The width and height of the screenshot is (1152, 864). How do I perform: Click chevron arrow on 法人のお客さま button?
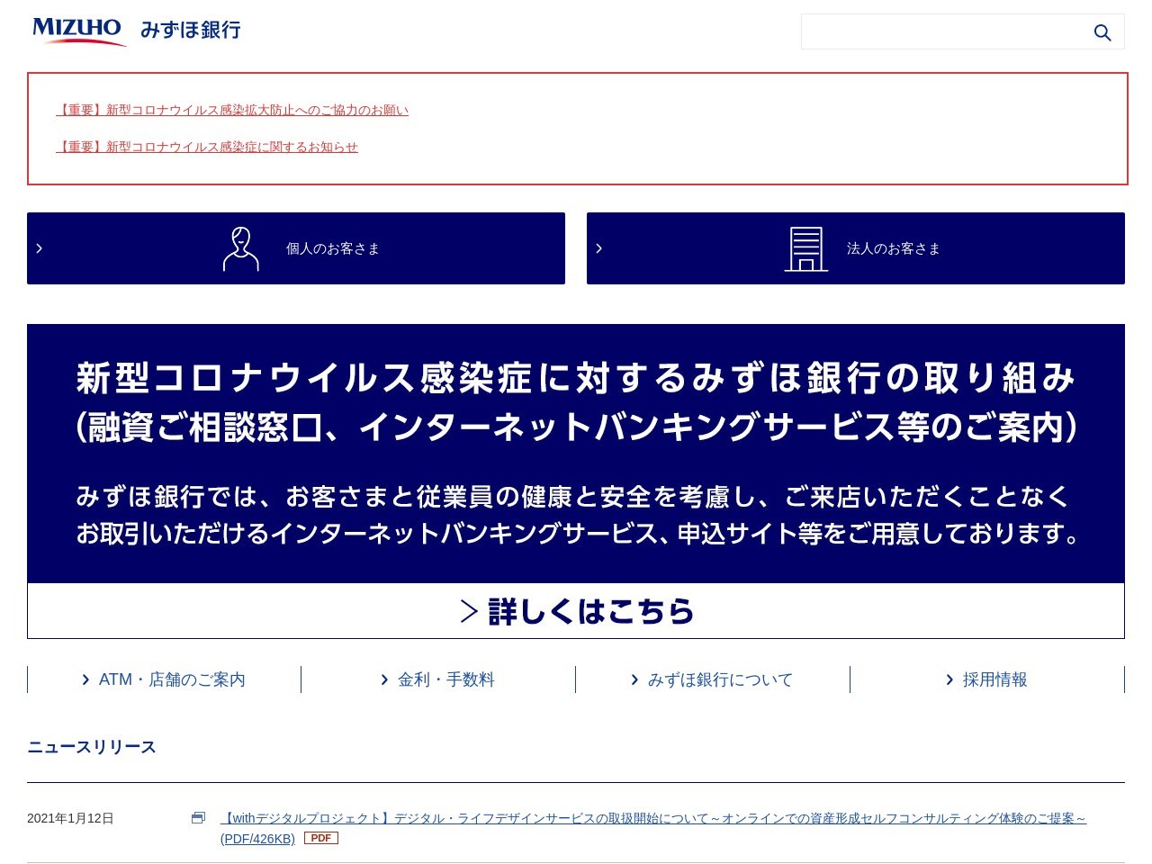point(598,248)
